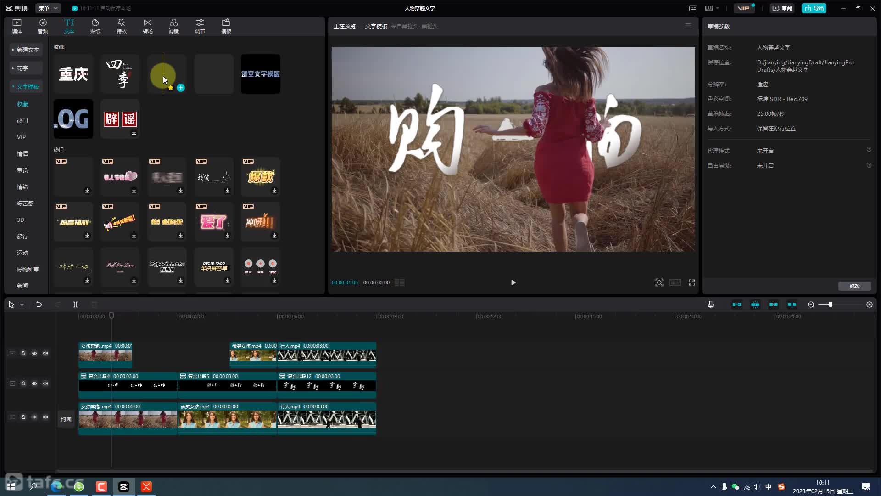881x496 pixels.
Task: Select the 3D text template category
Action: [x=21, y=220]
